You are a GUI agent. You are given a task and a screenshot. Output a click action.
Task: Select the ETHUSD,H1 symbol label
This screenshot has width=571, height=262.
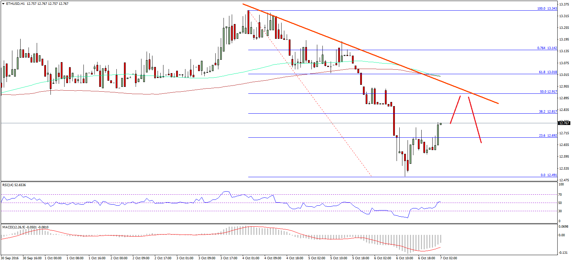pyautogui.click(x=15, y=4)
